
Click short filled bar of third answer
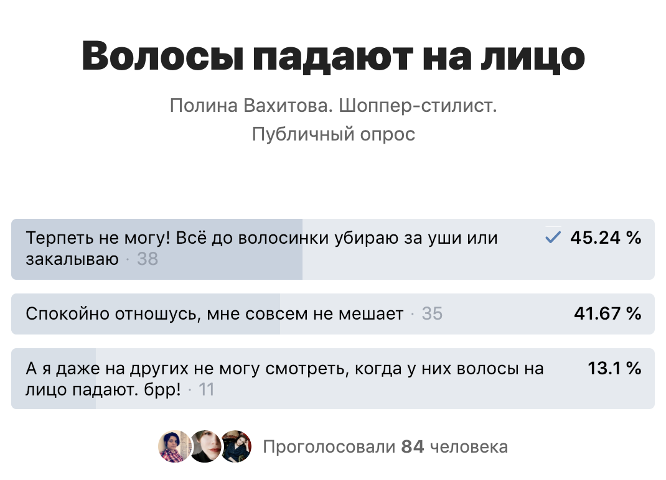point(54,379)
